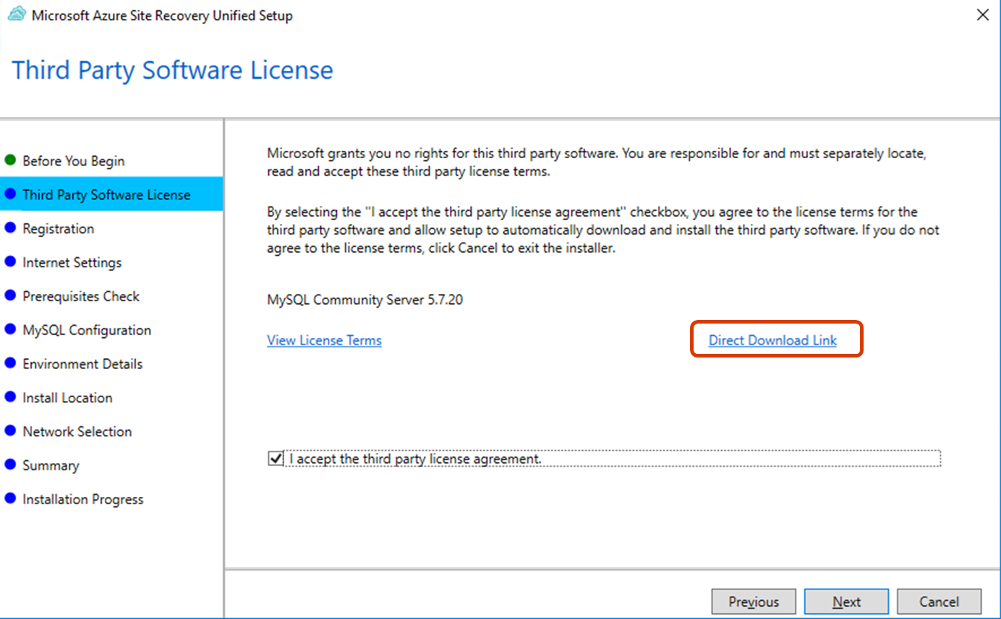Go to the Summary step

click(51, 466)
